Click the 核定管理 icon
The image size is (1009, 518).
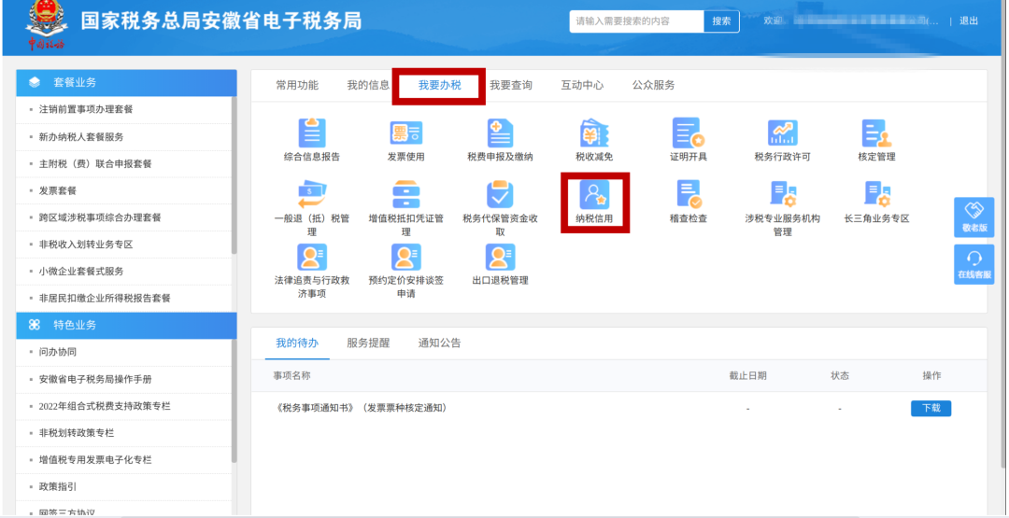pyautogui.click(x=875, y=133)
